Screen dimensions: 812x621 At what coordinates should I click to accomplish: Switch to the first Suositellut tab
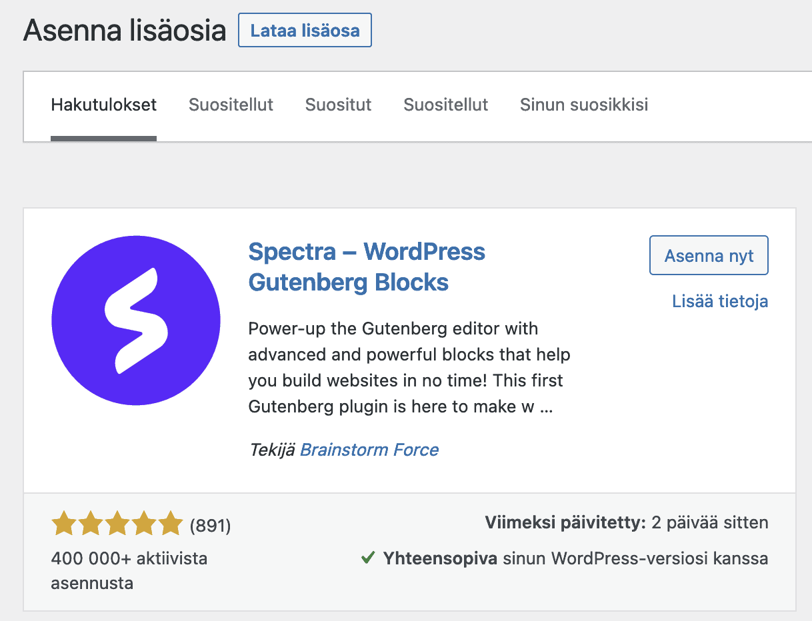pyautogui.click(x=231, y=105)
